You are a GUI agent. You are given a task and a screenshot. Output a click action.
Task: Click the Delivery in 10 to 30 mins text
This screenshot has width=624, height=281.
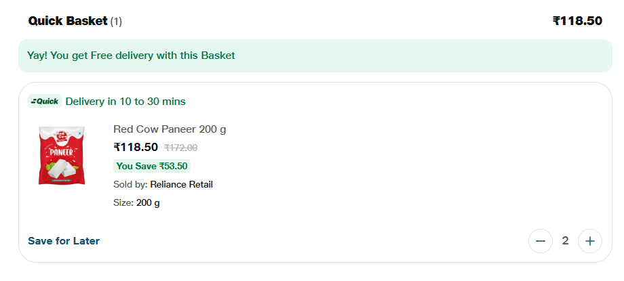click(x=125, y=102)
